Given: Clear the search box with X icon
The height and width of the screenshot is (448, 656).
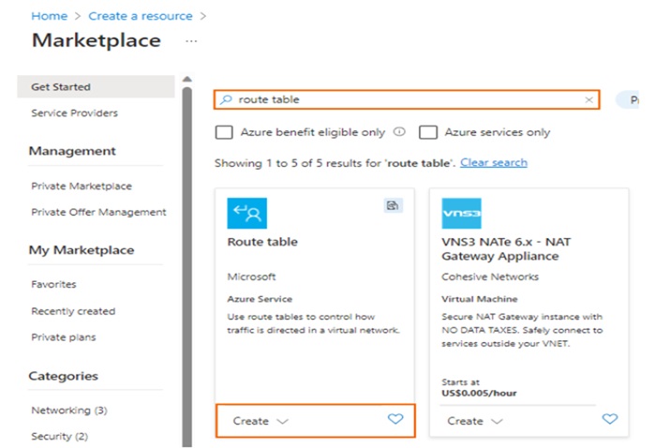Looking at the screenshot, I should coord(589,99).
